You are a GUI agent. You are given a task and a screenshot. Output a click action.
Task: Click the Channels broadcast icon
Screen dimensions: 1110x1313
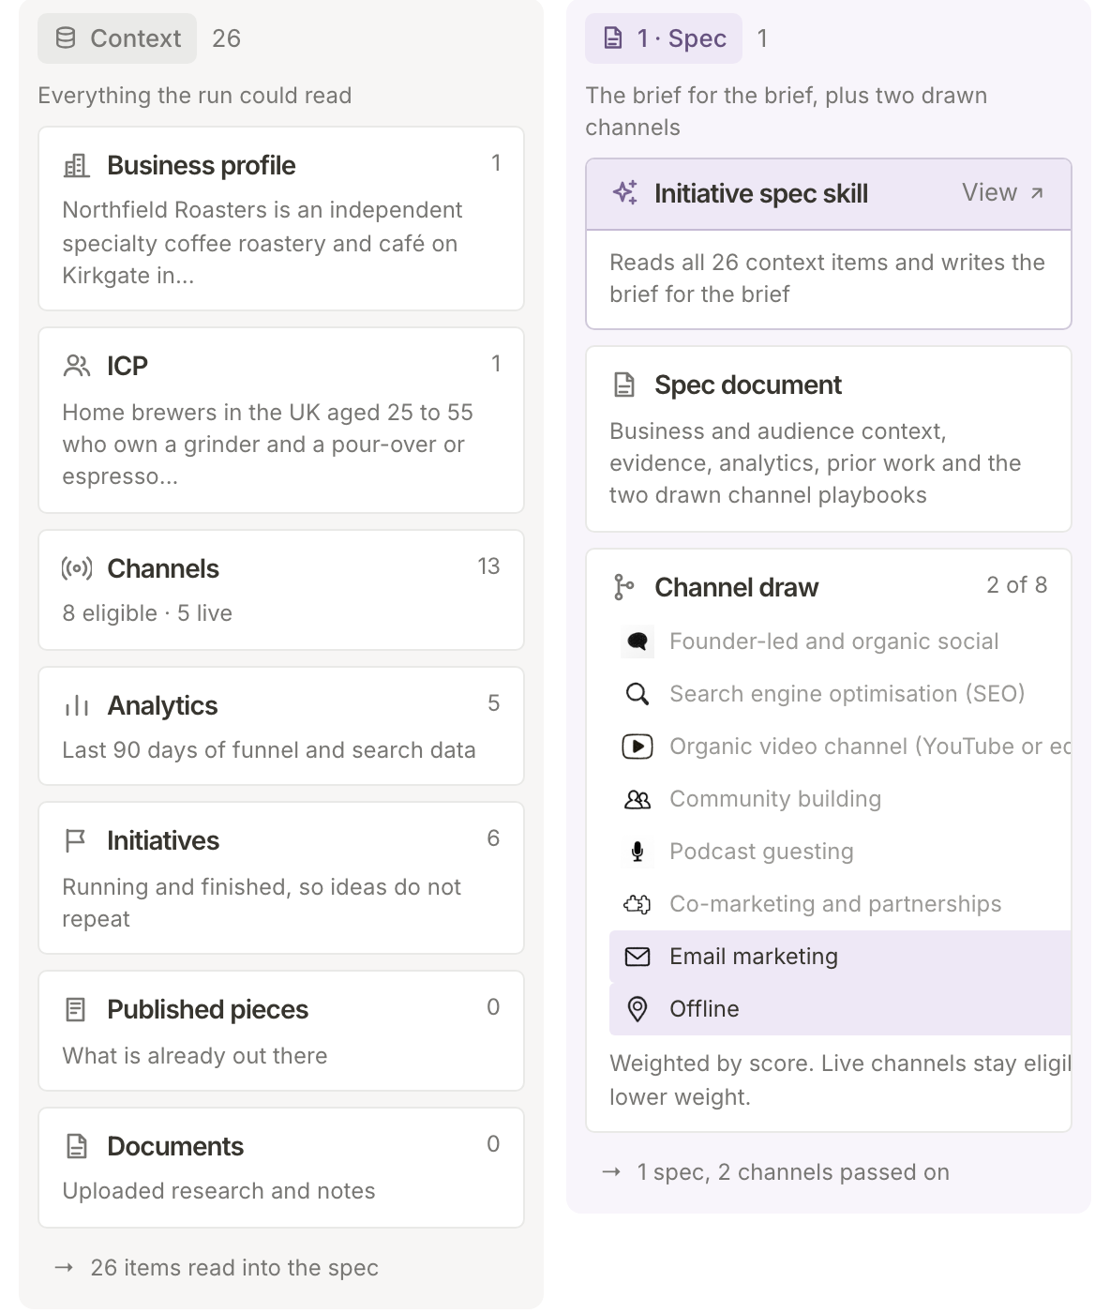pos(76,568)
